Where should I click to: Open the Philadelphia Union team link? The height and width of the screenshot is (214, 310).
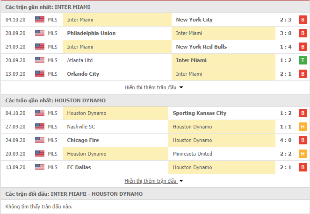[x=91, y=33]
